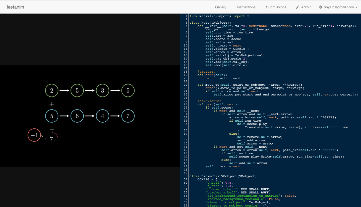The height and width of the screenshot is (207, 361).
Task: Place cursor on 'from manimlib.imports import *'
Action: (219, 16)
